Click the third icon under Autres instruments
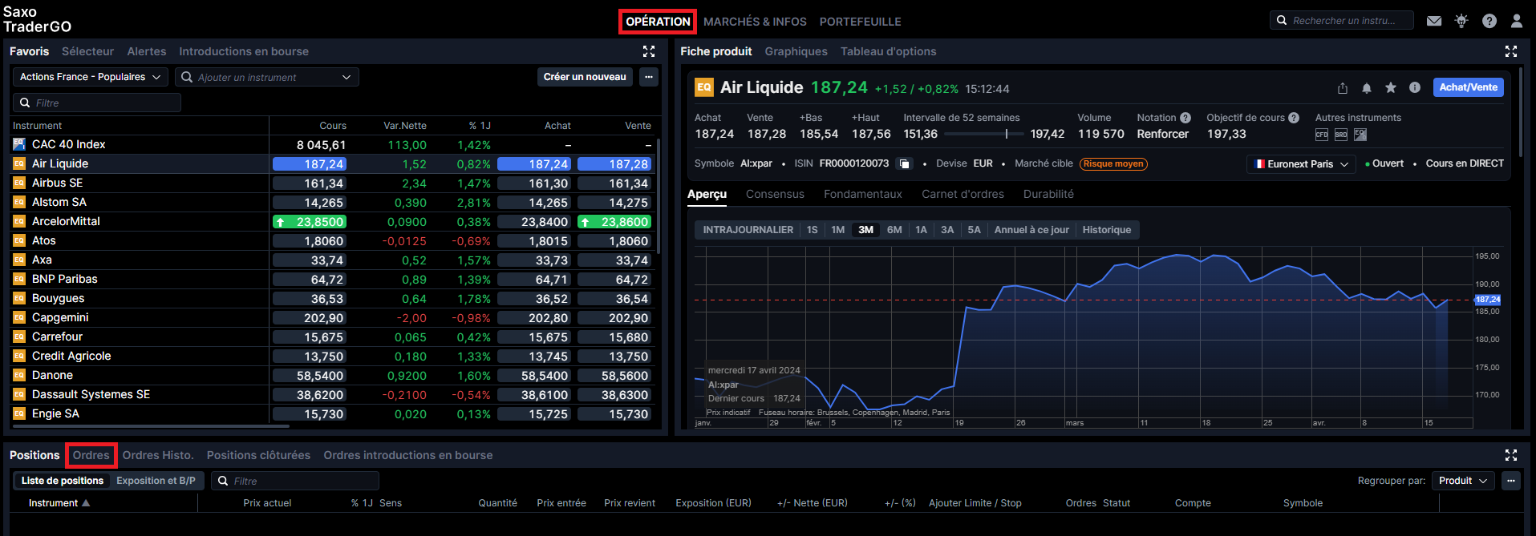The width and height of the screenshot is (1536, 536). tap(1360, 135)
